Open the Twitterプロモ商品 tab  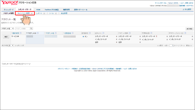[x=52, y=10]
